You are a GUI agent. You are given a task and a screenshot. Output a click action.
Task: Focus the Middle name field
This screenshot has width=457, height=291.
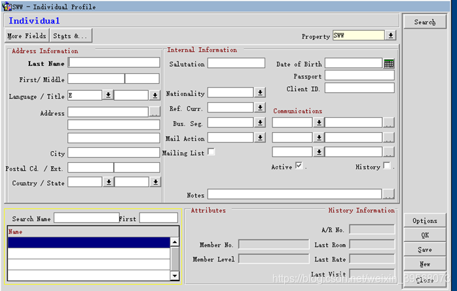coord(142,78)
